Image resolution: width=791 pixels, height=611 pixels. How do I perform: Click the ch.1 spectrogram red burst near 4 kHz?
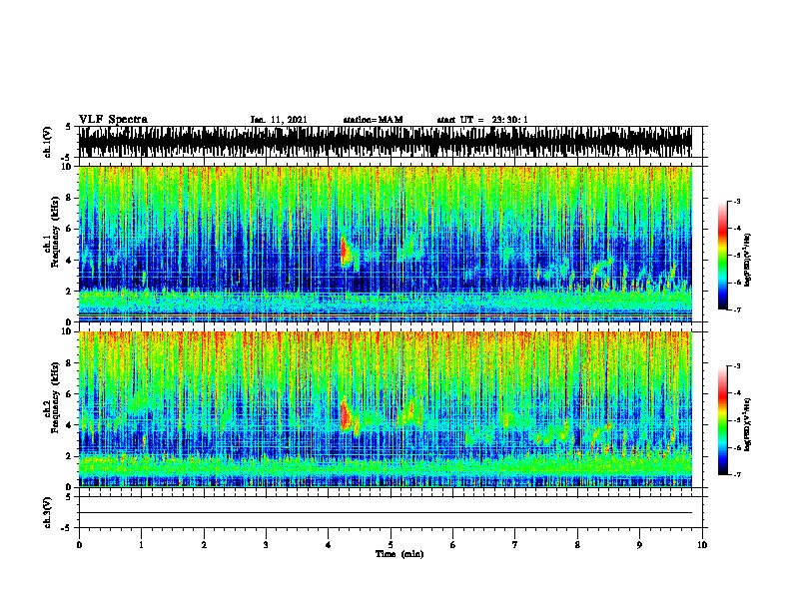(345, 252)
